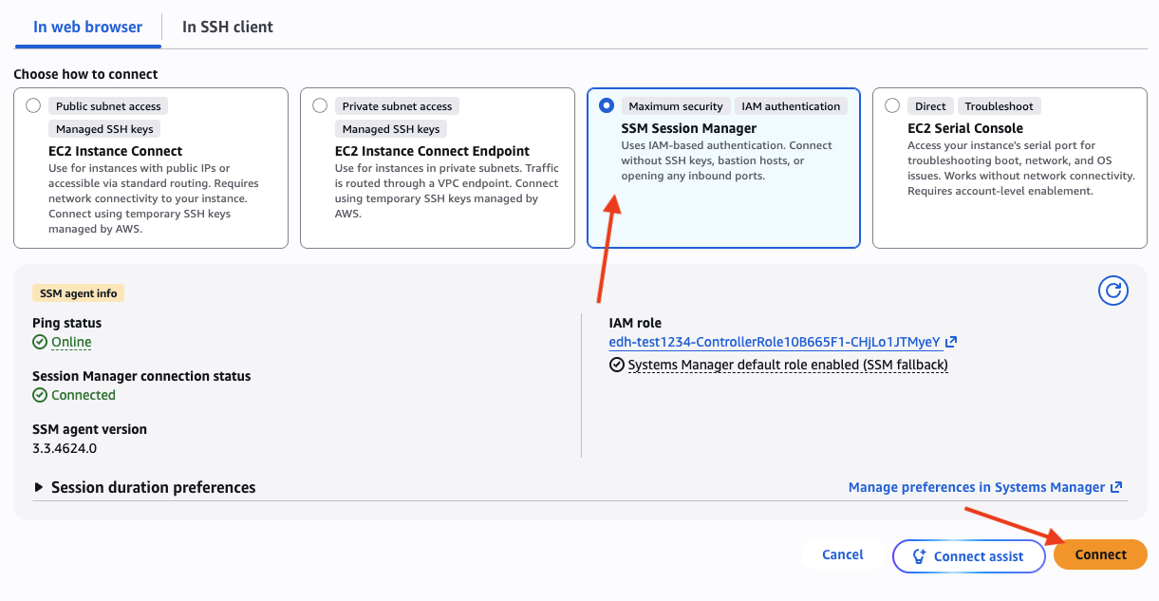Select the EC2 Serial Console radio button

tap(892, 105)
